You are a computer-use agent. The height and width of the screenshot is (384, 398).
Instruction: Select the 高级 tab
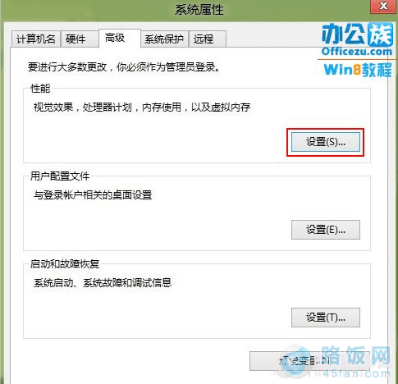(x=120, y=38)
